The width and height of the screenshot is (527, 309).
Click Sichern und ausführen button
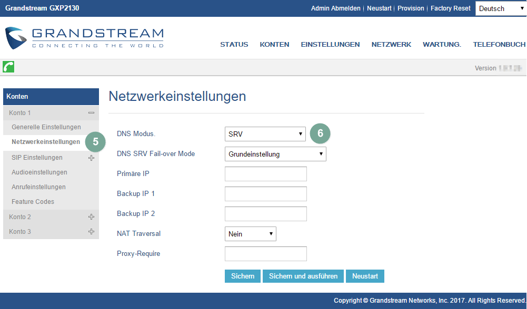point(303,276)
